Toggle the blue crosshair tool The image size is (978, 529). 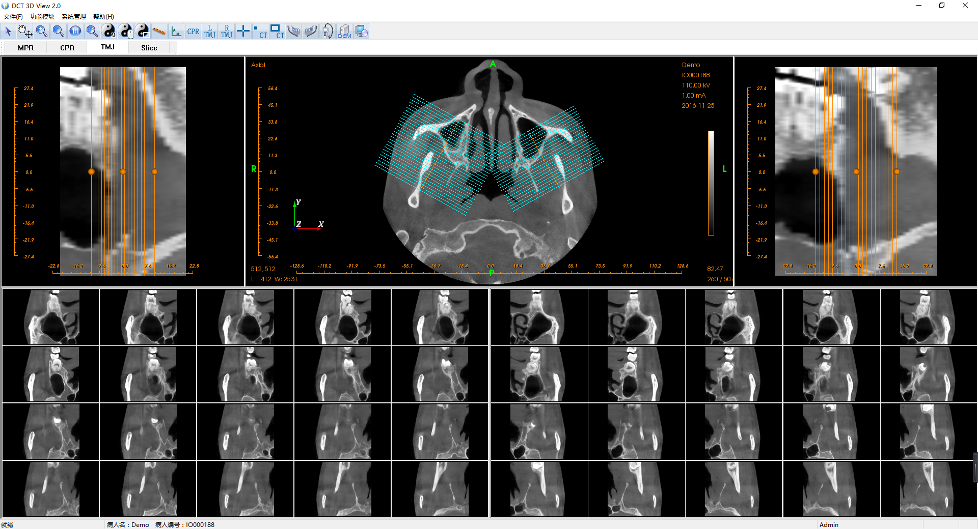click(243, 32)
